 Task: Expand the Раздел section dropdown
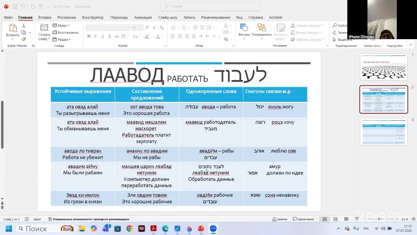coord(62,39)
